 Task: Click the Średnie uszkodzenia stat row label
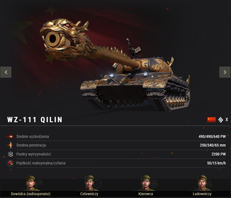[x=33, y=136]
